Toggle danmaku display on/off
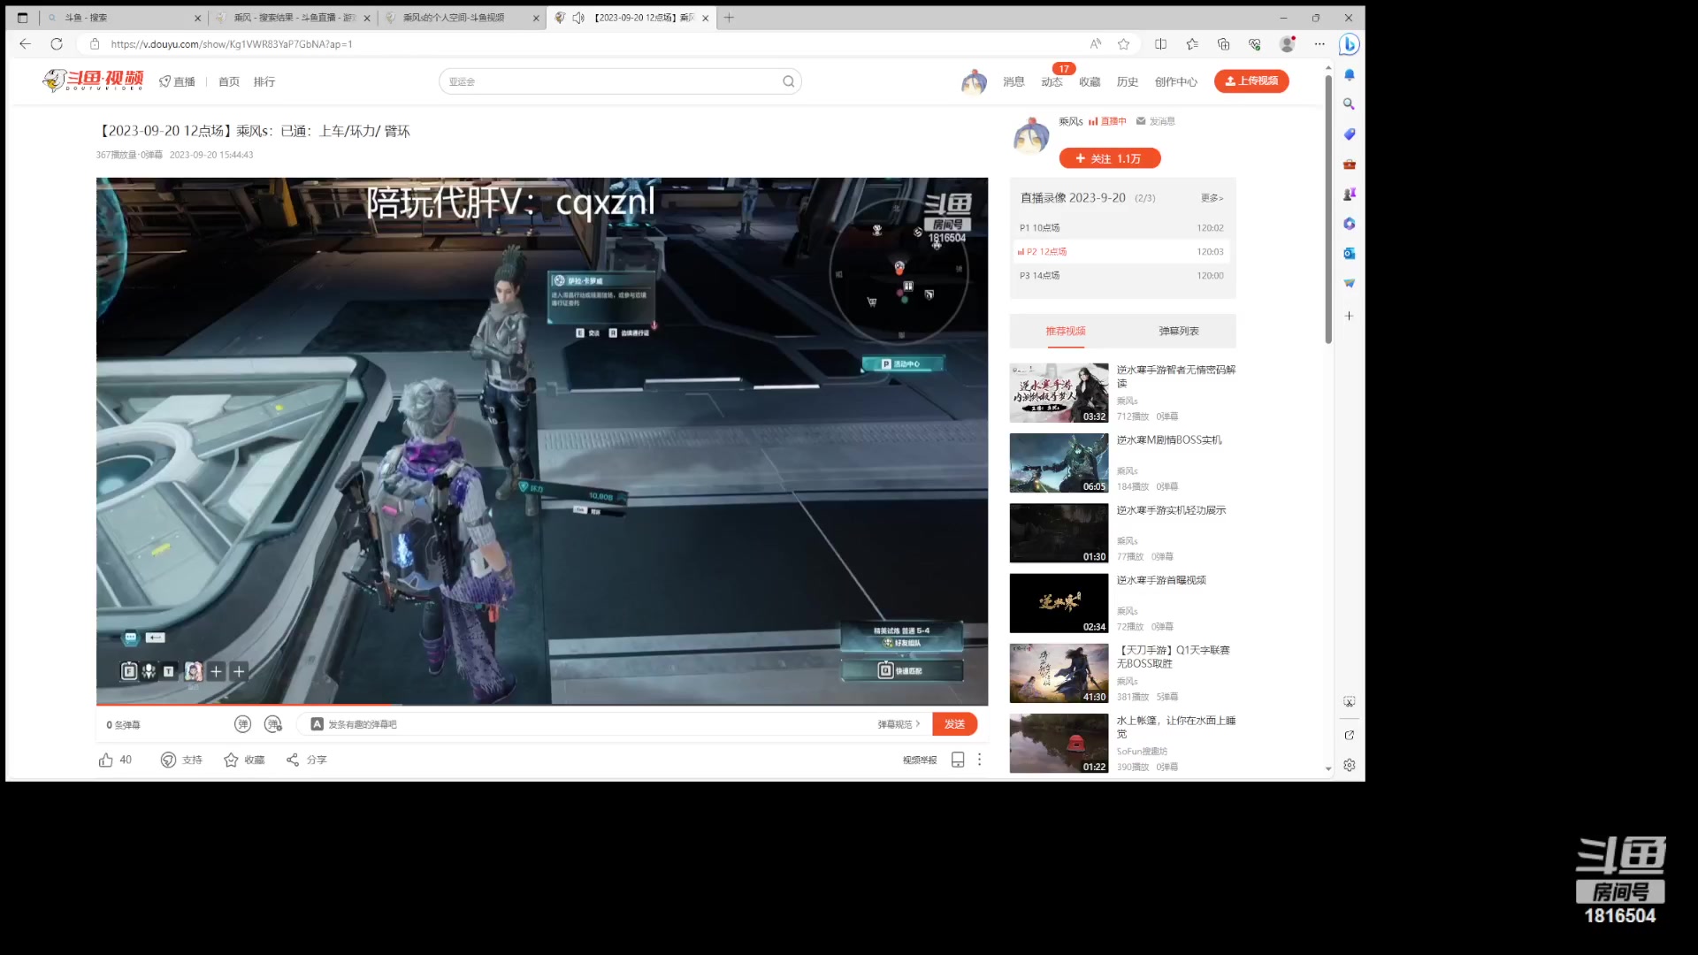1698x955 pixels. coord(242,724)
